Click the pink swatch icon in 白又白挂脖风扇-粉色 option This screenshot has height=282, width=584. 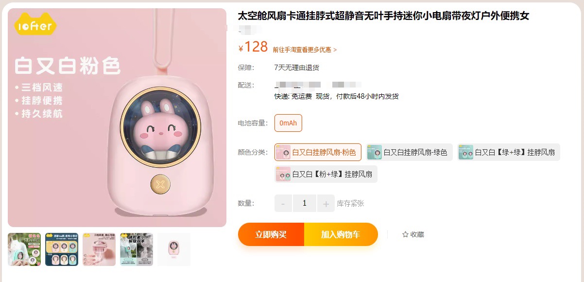[283, 152]
